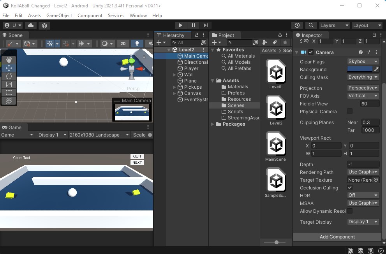
Task: Open the Layers dropdown in the toolbar
Action: tap(334, 25)
